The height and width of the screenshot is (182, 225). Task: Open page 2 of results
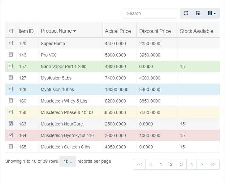tap(171, 164)
